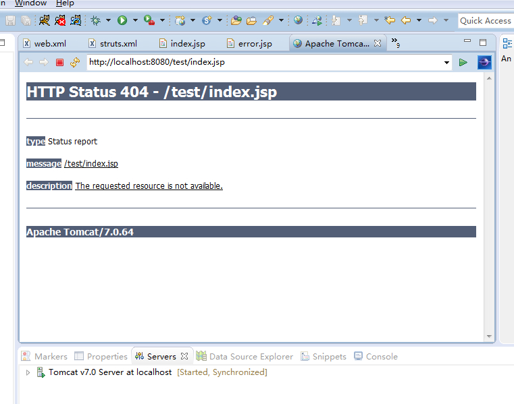The width and height of the screenshot is (514, 404).
Task: Open Web Browser globe toolbar icon
Action: 298,20
